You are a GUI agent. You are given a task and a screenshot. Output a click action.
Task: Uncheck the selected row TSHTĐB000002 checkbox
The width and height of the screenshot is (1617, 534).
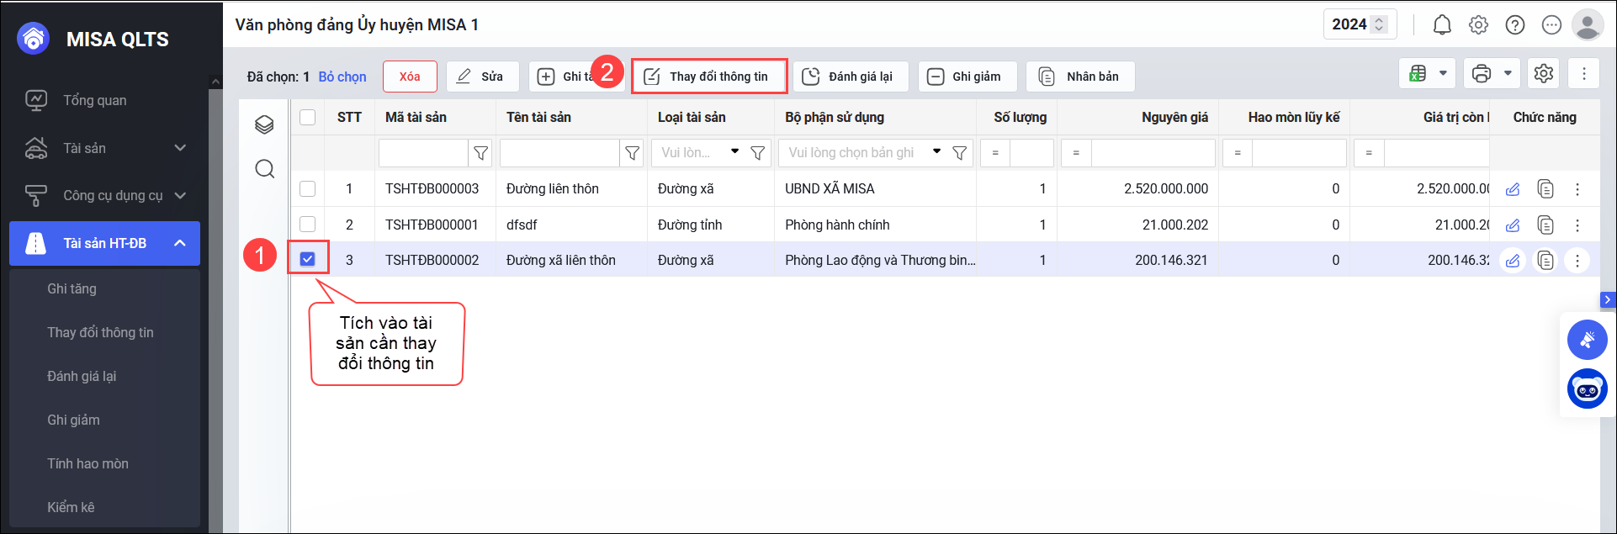coord(308,260)
